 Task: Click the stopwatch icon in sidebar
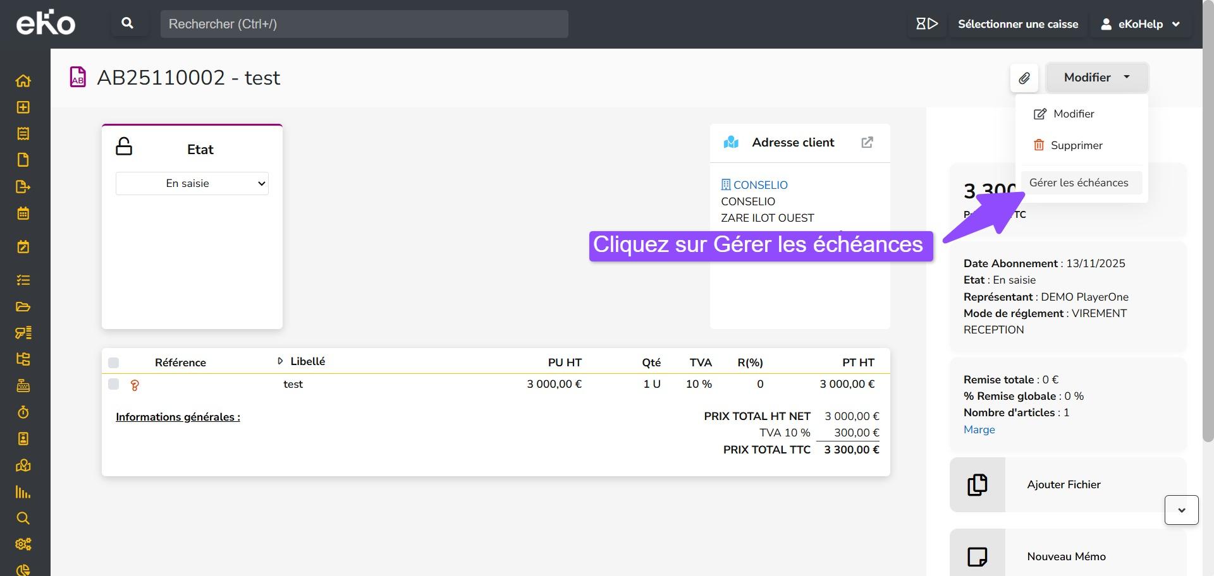[x=23, y=412]
